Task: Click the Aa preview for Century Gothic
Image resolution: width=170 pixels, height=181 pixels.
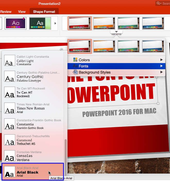Action: tap(10, 76)
